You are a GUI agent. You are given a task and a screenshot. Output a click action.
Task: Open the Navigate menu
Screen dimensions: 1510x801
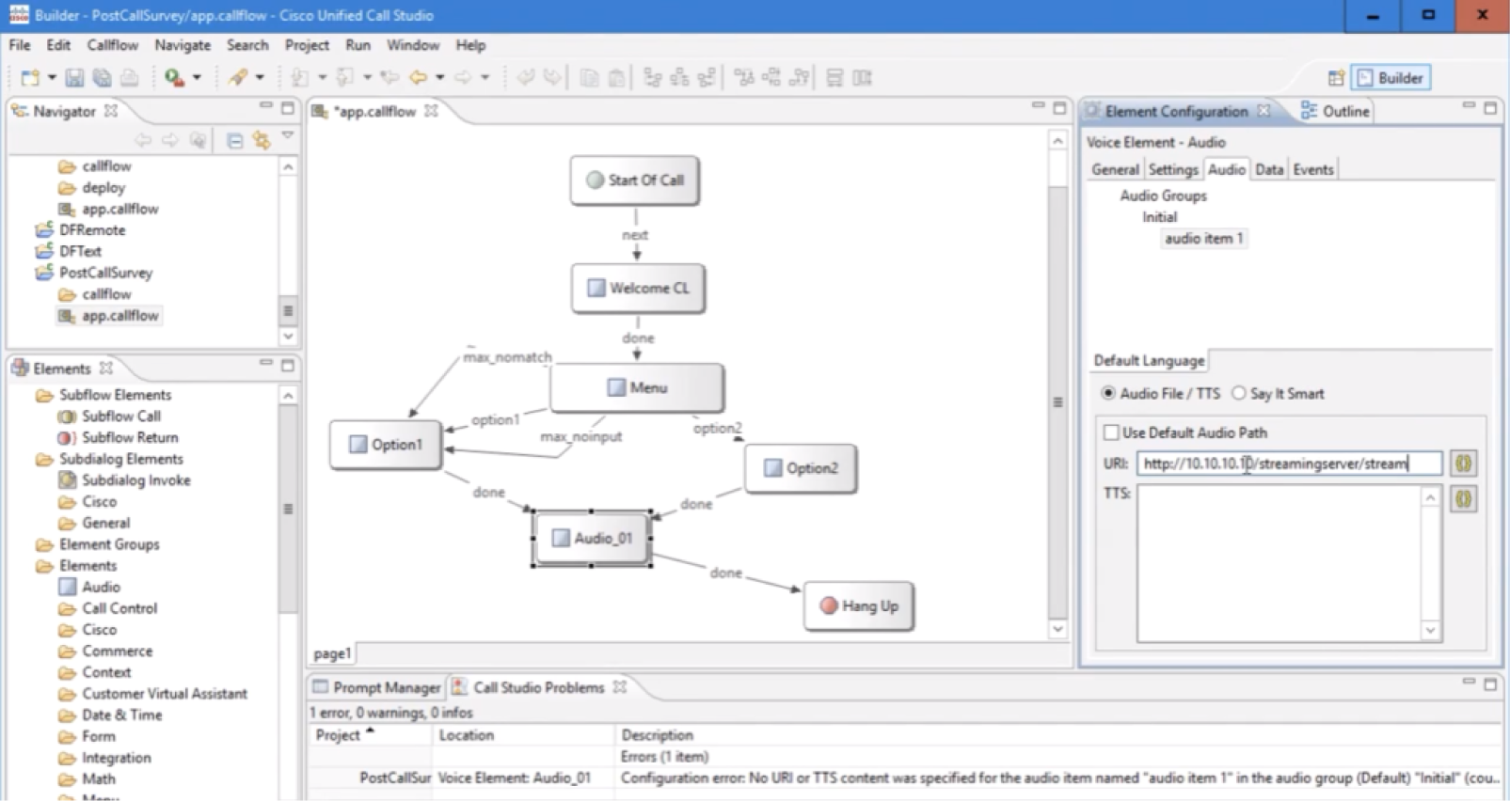coord(183,45)
